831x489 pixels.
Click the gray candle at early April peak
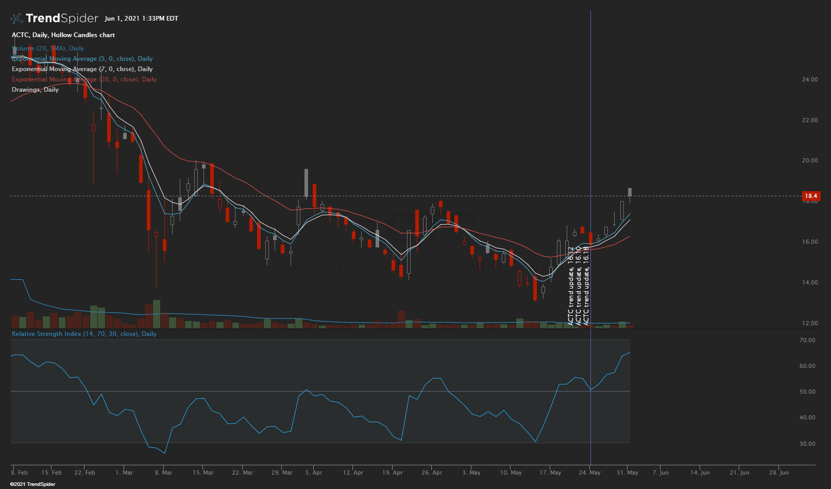tap(306, 182)
